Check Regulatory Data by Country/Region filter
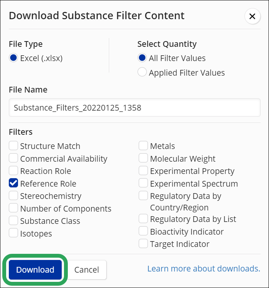269x288 pixels. point(143,195)
